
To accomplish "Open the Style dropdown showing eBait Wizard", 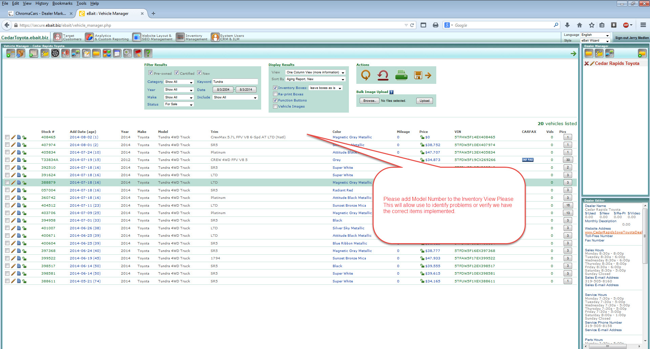I will pos(595,41).
